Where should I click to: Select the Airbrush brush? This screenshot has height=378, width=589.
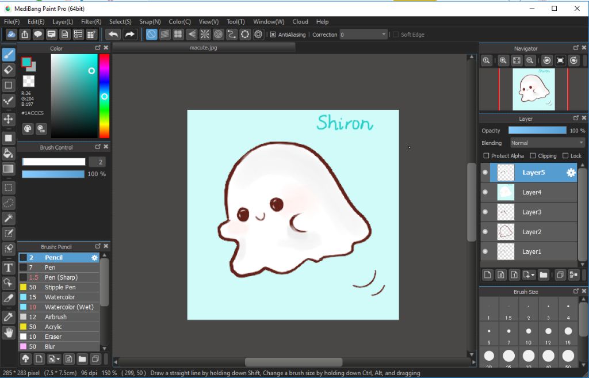pyautogui.click(x=59, y=317)
